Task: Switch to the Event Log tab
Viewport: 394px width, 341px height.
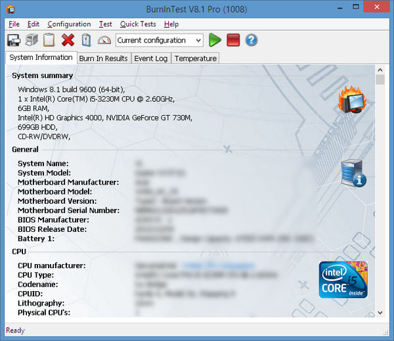Action: [x=151, y=58]
